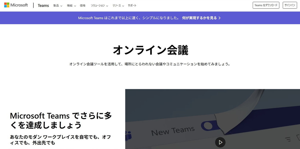Expand the ソリューション dropdown menu
Image resolution: width=300 pixels, height=149 pixels.
99,5
